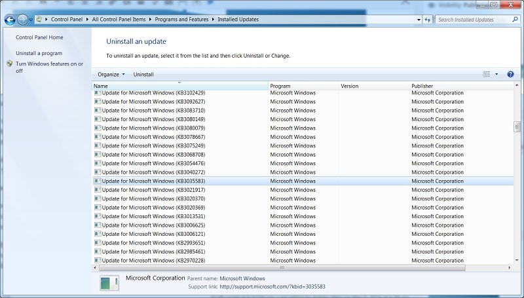This screenshot has width=524, height=298.
Task: Click the details pane update thumbnail
Action: 109,283
